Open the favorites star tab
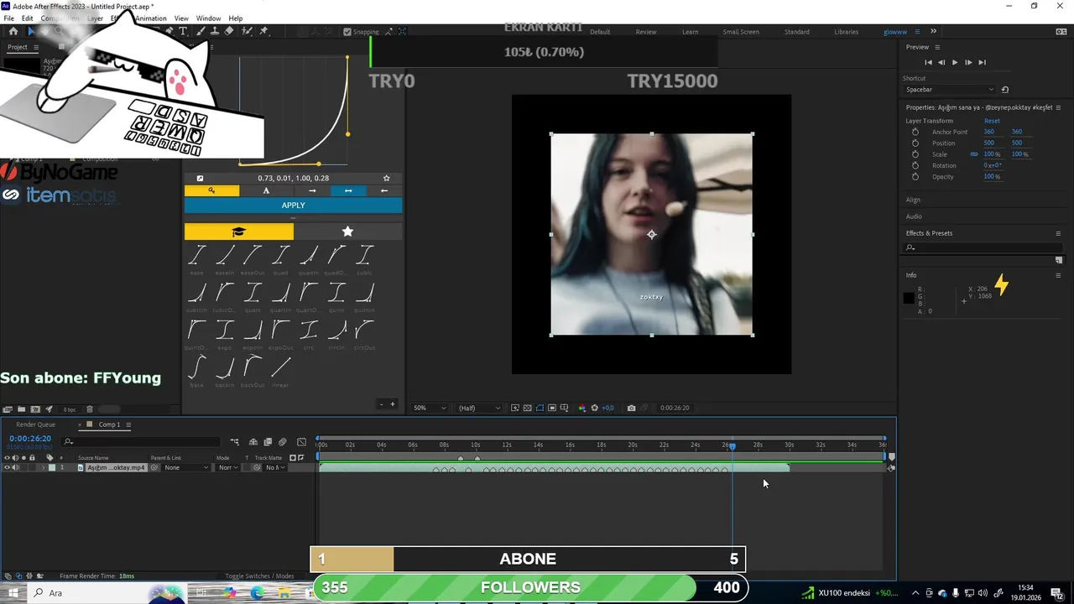Viewport: 1074px width, 604px height. [x=347, y=232]
